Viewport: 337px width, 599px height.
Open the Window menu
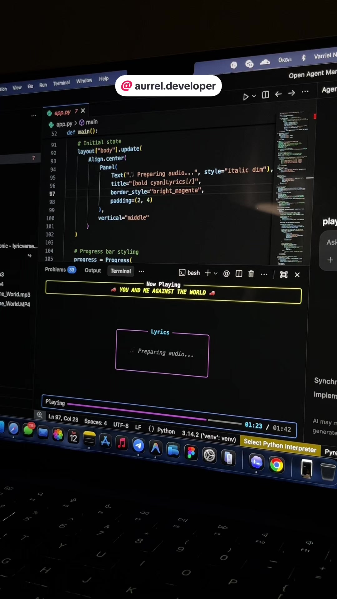tap(84, 81)
